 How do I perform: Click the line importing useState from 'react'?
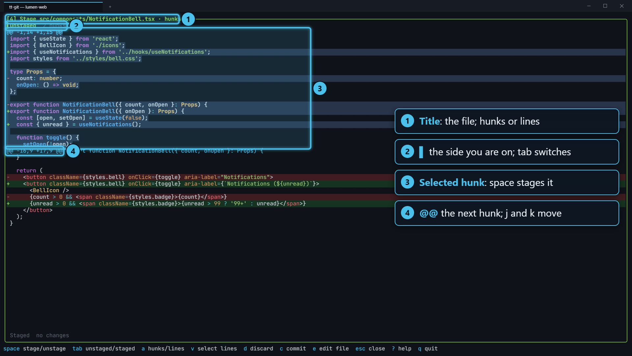(64, 39)
